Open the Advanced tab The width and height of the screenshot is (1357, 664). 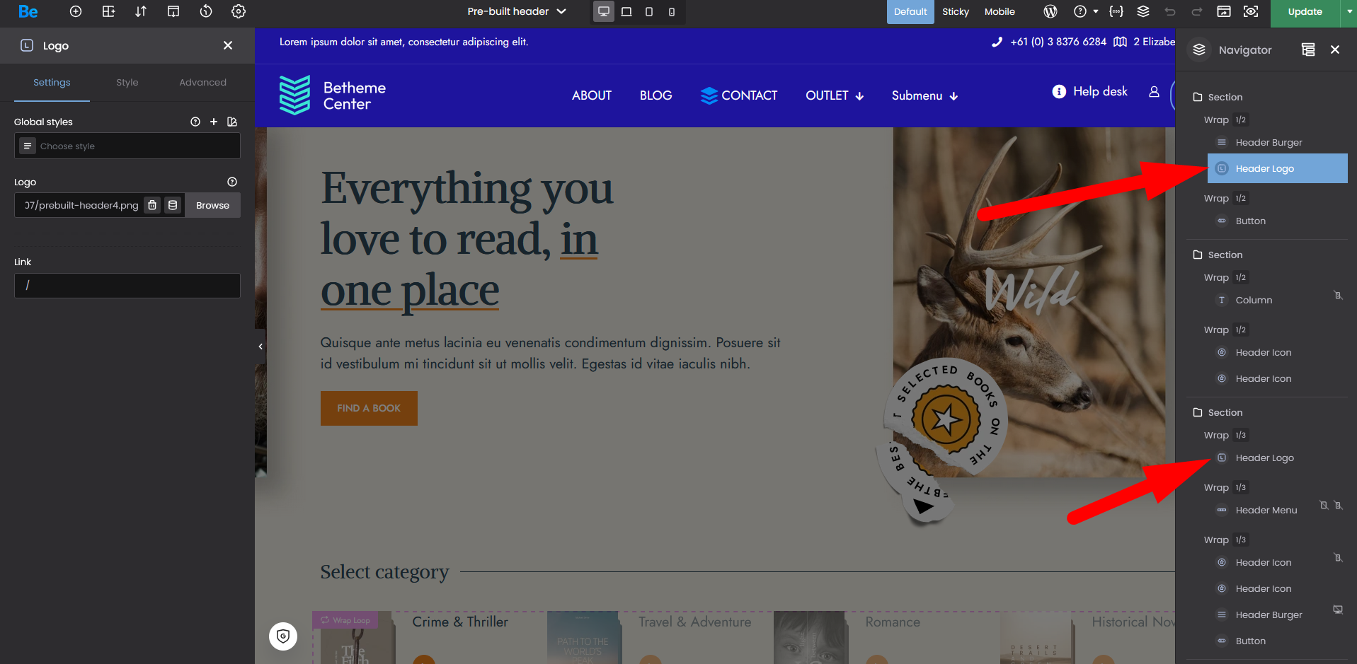(x=202, y=83)
